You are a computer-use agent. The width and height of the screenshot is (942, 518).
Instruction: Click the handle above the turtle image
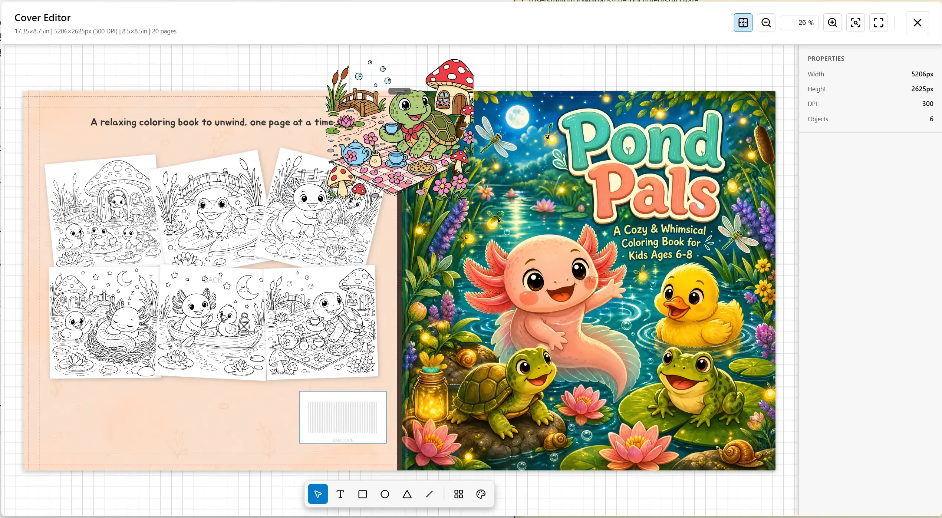tap(399, 91)
